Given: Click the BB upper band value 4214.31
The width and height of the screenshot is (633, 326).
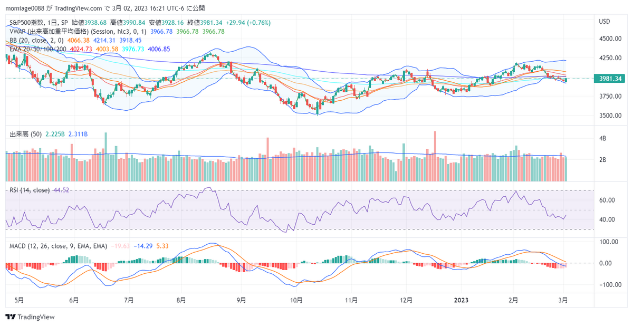Looking at the screenshot, I should pyautogui.click(x=103, y=40).
